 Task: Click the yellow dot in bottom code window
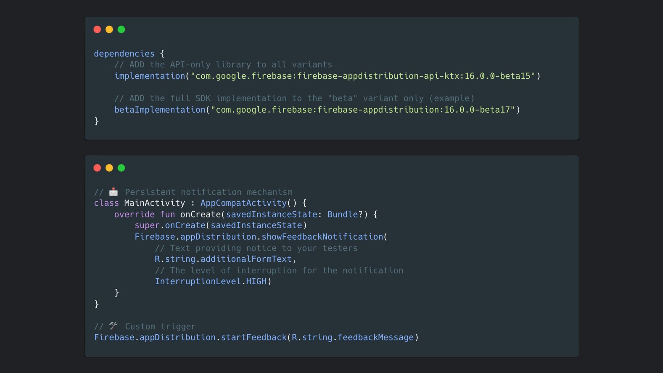[x=109, y=168]
